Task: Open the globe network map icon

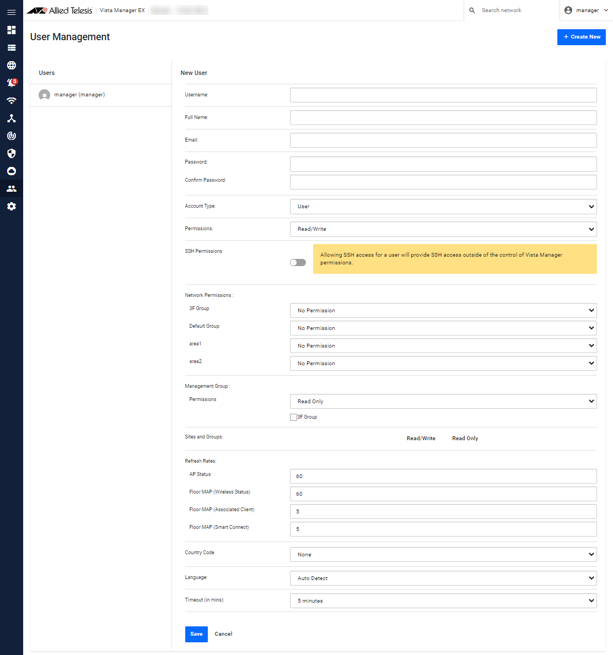Action: point(11,66)
